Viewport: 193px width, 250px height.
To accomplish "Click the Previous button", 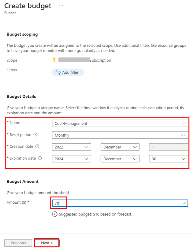I will click(18, 243).
